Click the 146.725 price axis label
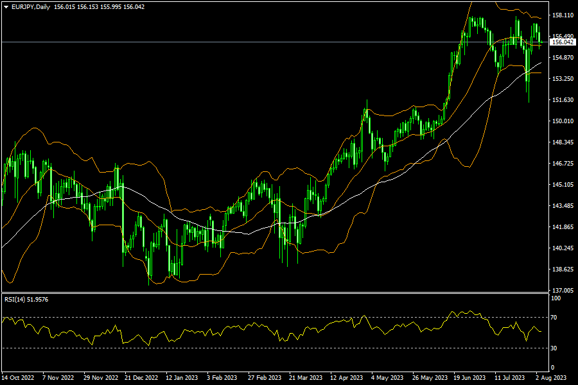Image resolution: width=578 pixels, height=385 pixels. [563, 163]
